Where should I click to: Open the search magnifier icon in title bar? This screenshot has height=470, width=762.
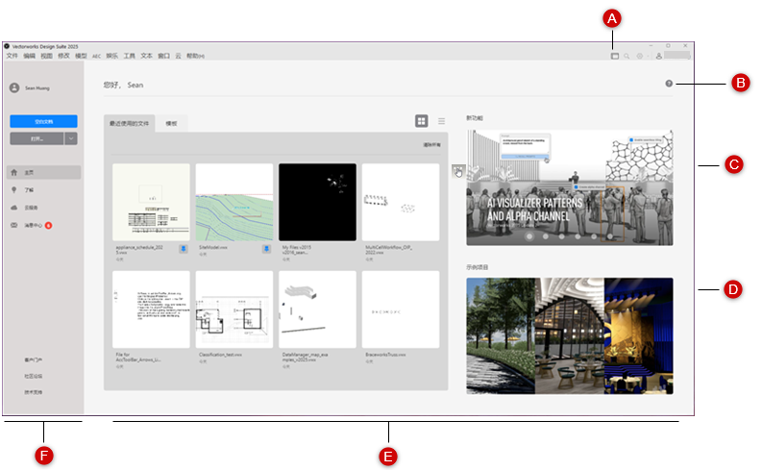[x=627, y=57]
